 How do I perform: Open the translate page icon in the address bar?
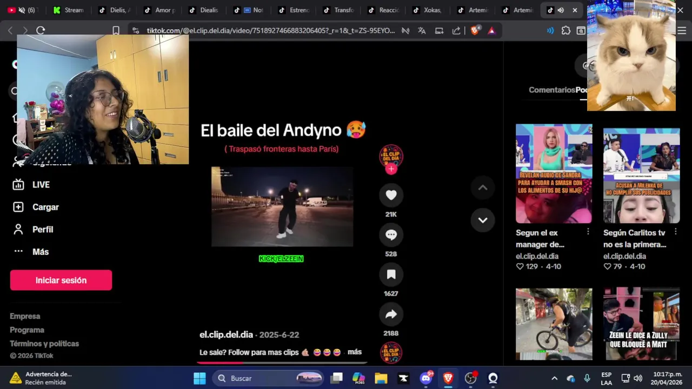tap(422, 31)
